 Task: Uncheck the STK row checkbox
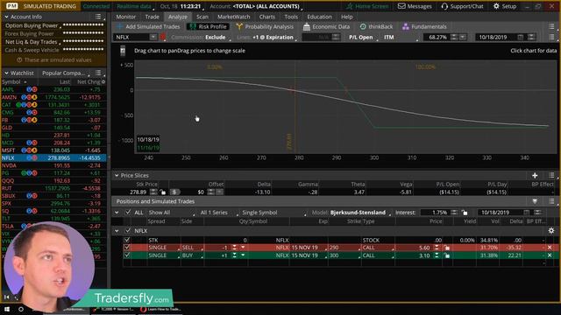[126, 240]
